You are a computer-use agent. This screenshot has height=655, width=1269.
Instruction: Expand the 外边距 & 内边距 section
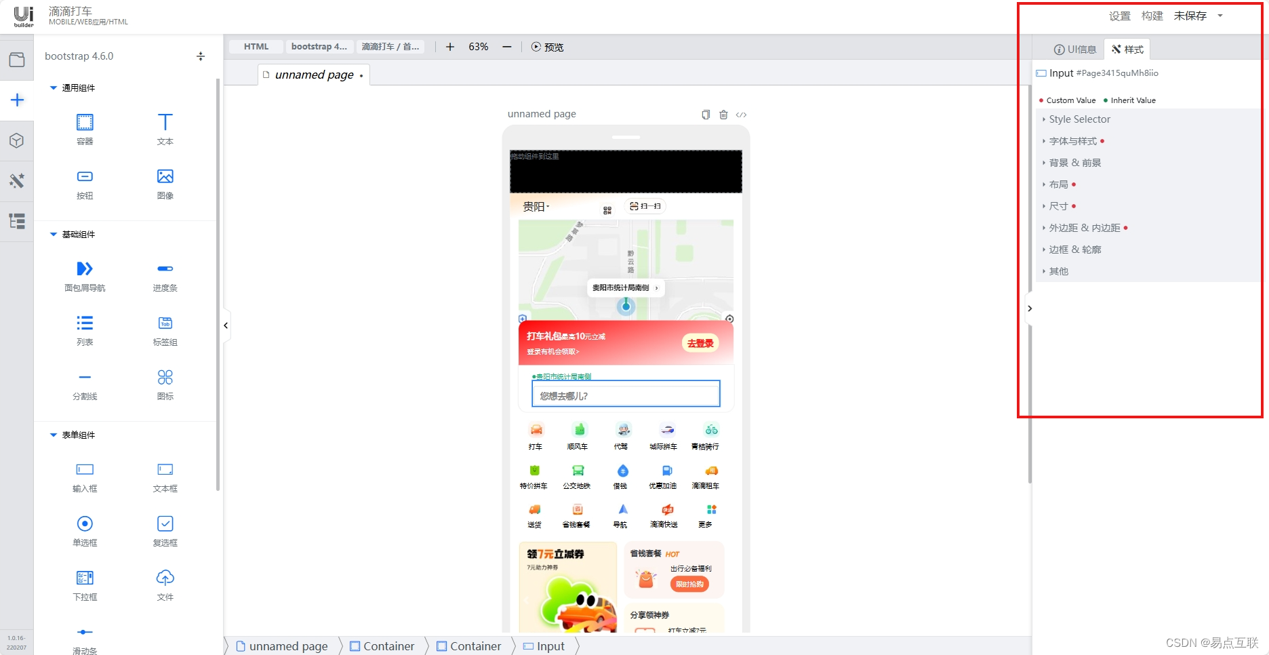pos(1147,228)
